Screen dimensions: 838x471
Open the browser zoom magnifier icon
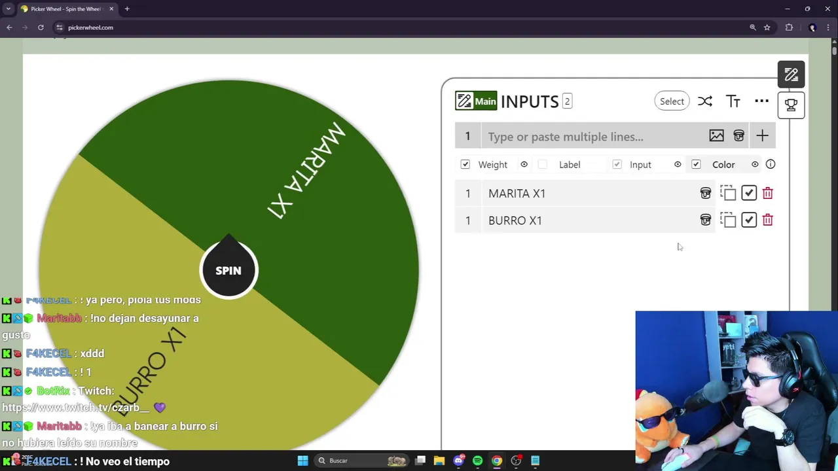(753, 27)
